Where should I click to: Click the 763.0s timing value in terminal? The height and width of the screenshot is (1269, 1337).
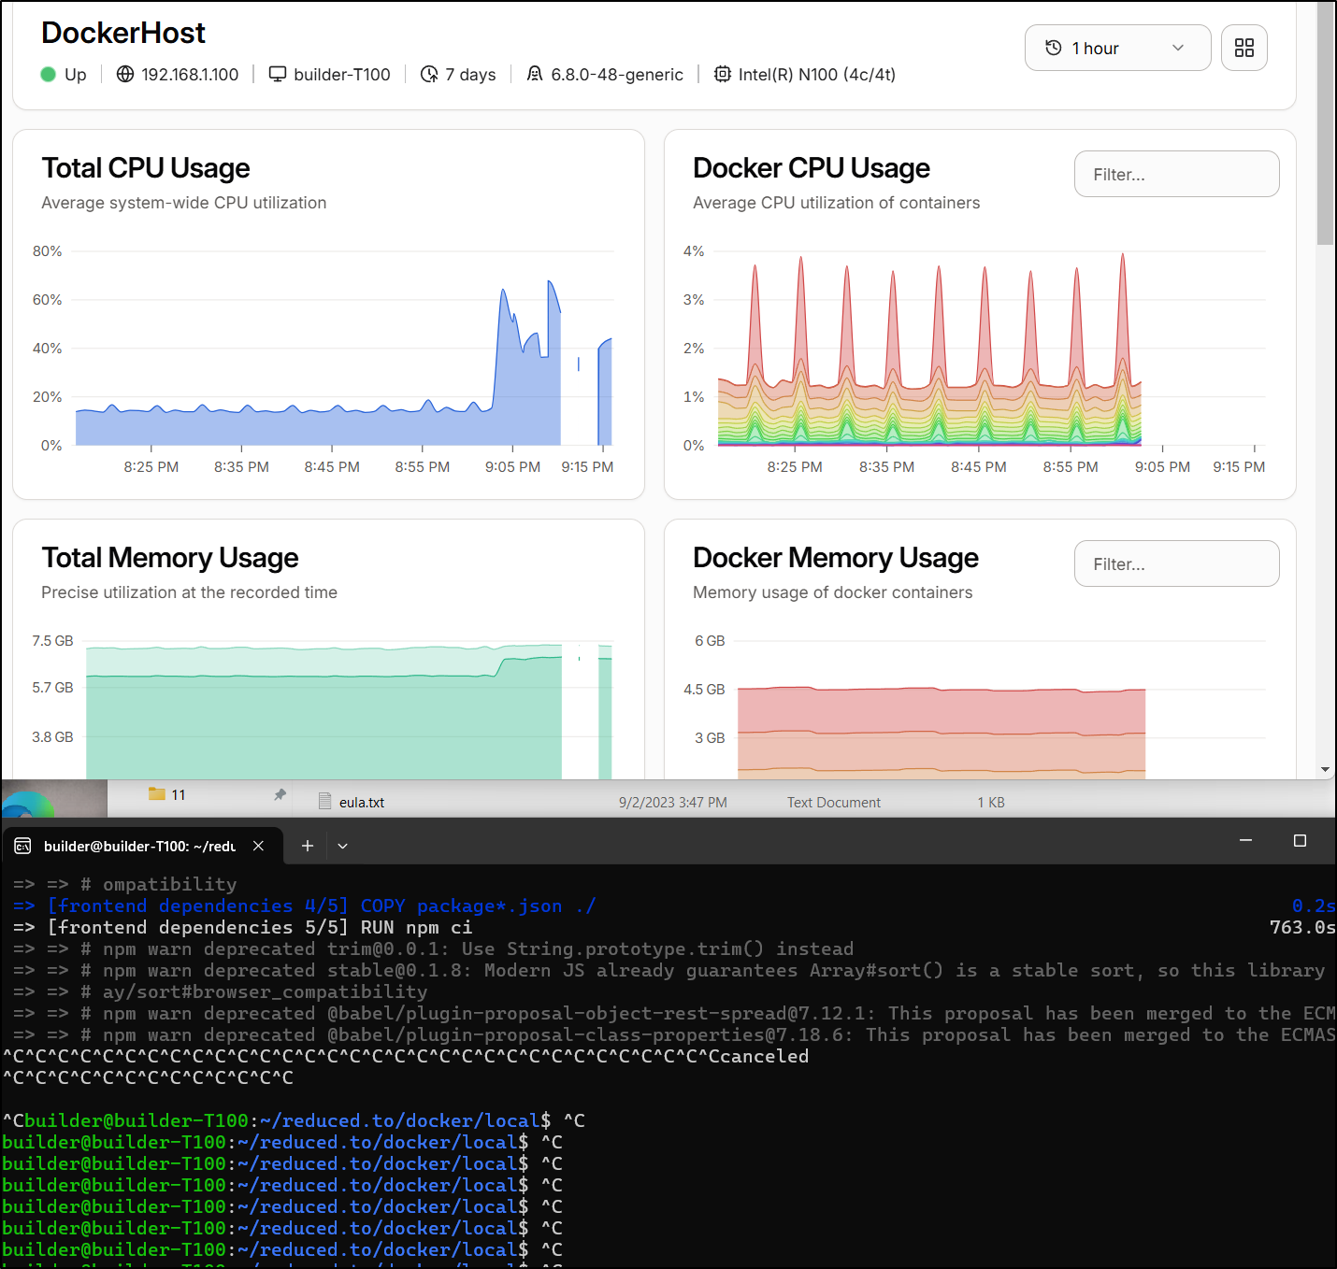click(1302, 927)
